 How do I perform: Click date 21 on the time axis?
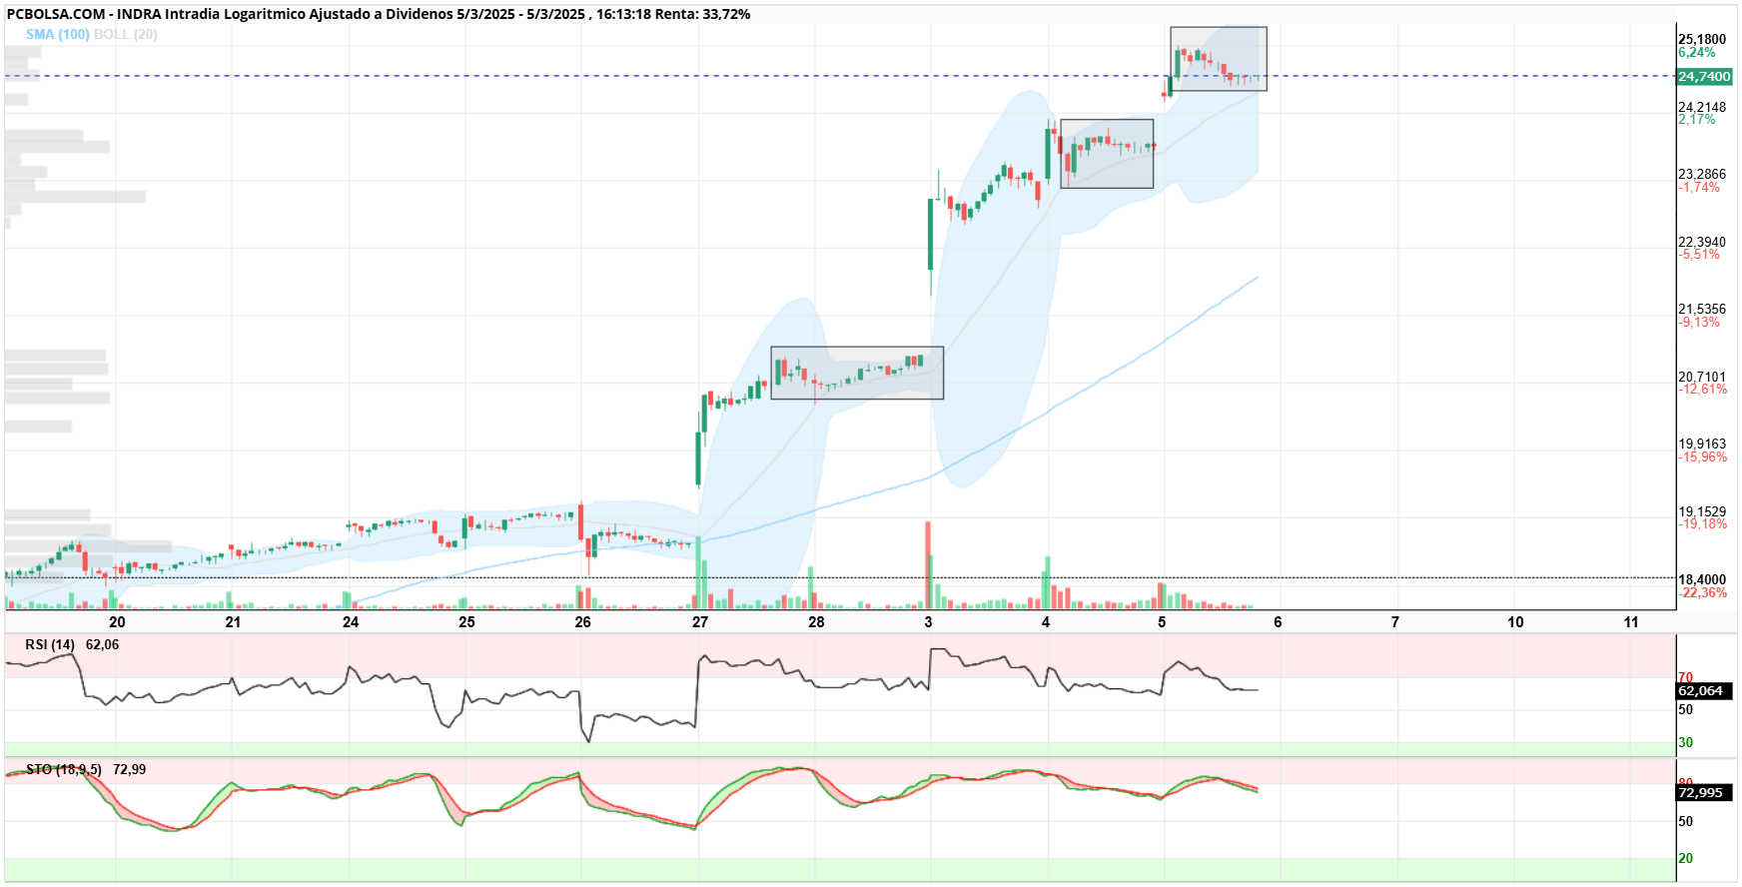click(x=233, y=622)
